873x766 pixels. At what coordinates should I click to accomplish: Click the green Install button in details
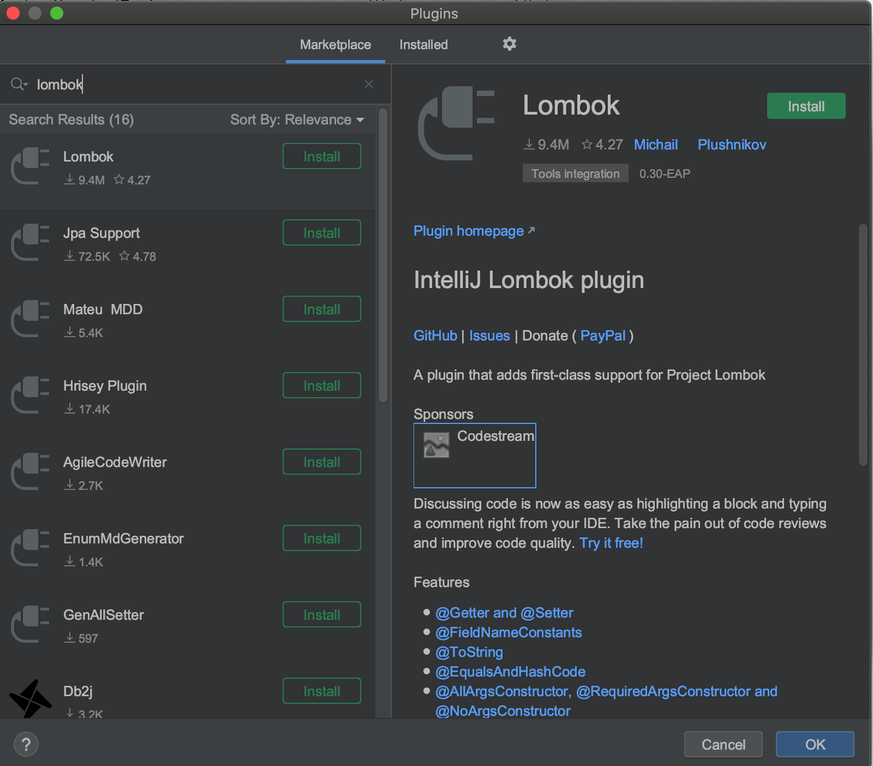coord(806,106)
